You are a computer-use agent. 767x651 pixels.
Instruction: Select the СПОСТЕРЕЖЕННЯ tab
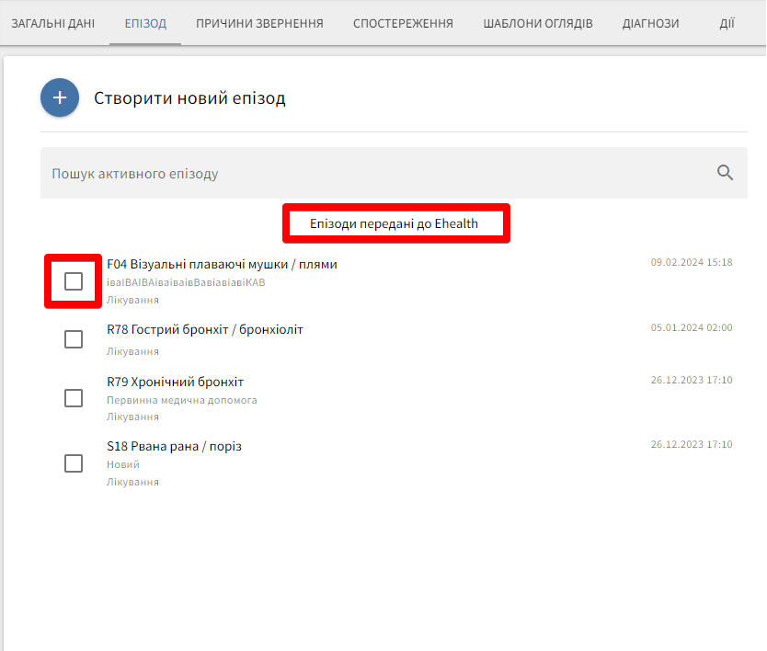[403, 23]
